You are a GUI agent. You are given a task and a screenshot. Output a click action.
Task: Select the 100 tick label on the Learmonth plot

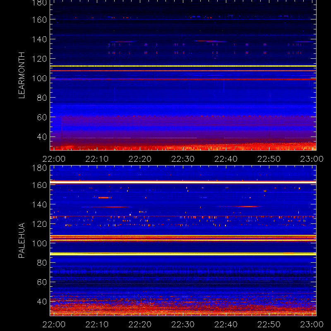pos(39,78)
